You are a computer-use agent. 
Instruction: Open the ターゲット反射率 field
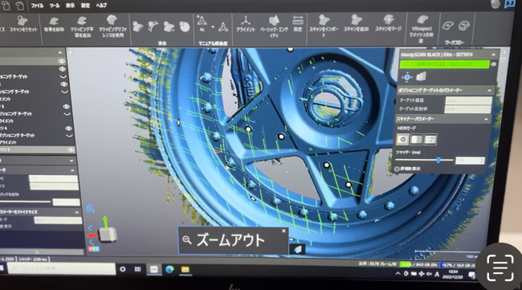(x=467, y=109)
